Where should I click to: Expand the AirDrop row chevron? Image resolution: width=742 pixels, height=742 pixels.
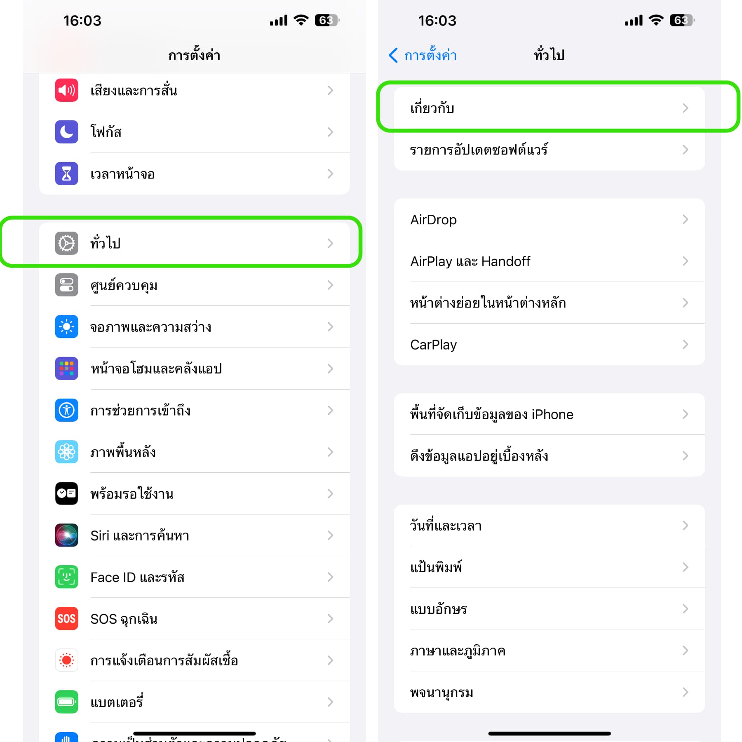(685, 219)
